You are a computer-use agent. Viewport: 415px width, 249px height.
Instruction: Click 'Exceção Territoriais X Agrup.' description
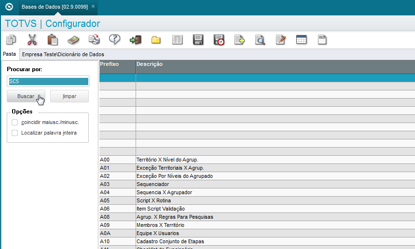pos(170,168)
